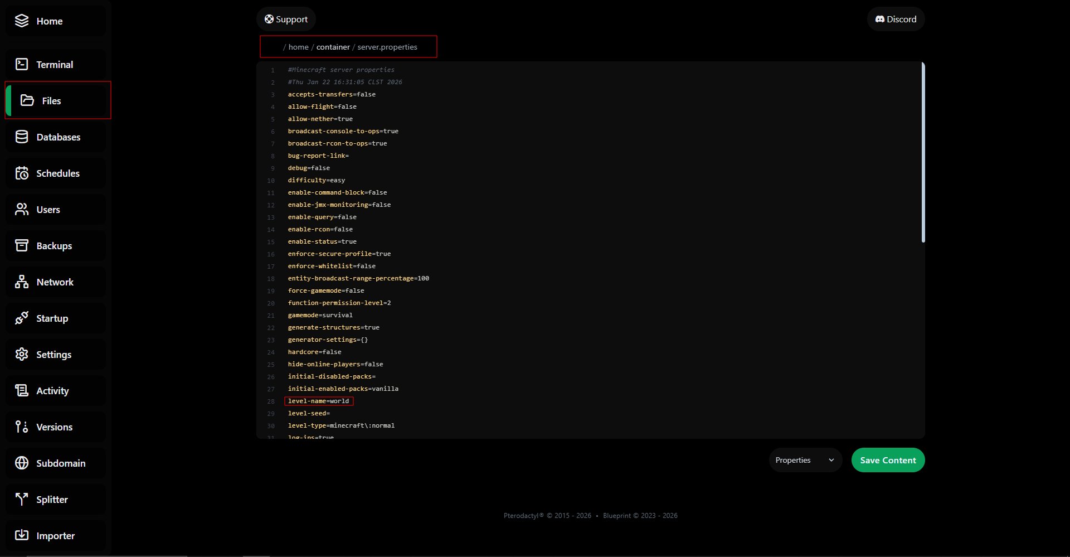Screen dimensions: 1070x557
Task: Click the enable-command-block=false line
Action: point(337,192)
